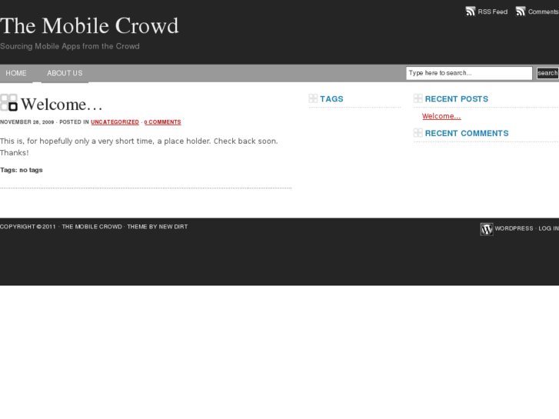Click the search button

point(547,73)
